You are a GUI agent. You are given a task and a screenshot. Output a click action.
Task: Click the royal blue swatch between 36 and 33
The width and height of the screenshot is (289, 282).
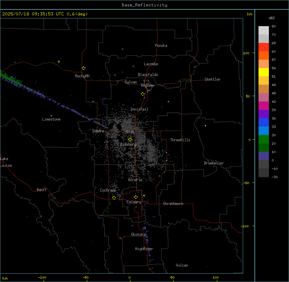[264, 122]
